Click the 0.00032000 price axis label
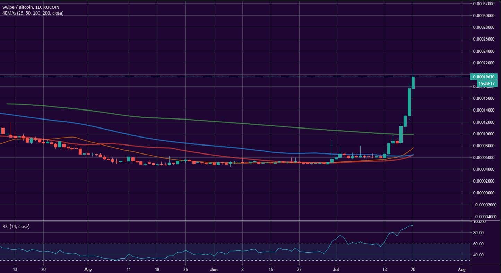 point(484,4)
